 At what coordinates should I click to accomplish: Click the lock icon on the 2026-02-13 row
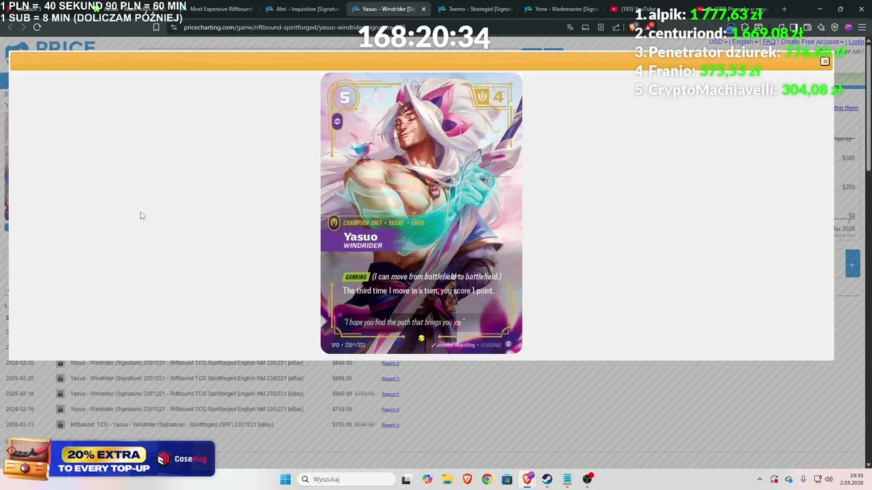coord(60,425)
